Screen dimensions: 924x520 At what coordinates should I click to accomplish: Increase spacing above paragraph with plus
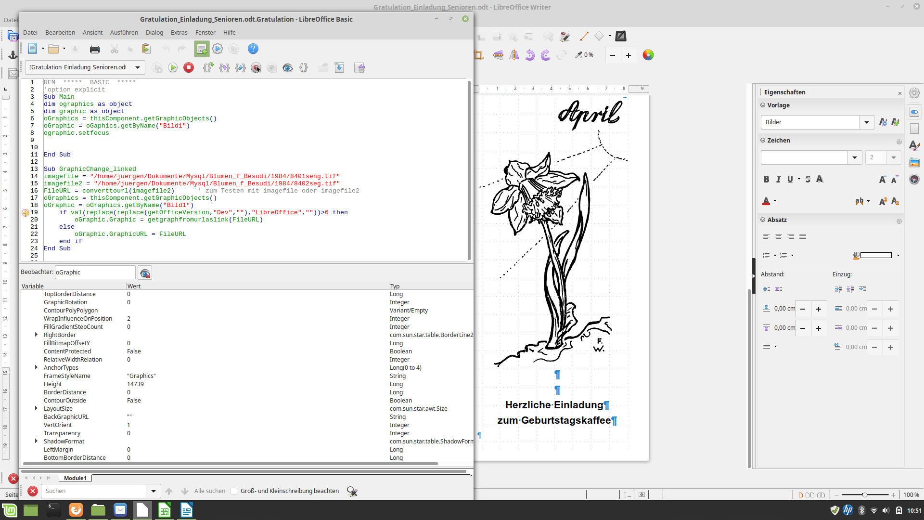[819, 309]
